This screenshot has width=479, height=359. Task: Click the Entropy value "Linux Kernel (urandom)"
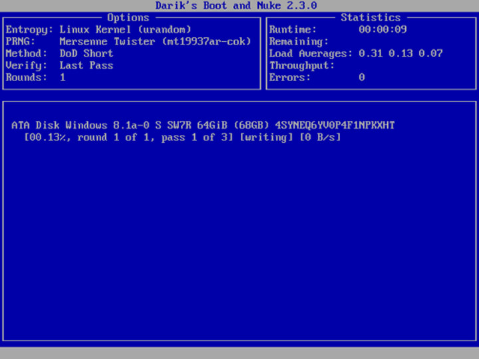pos(125,30)
